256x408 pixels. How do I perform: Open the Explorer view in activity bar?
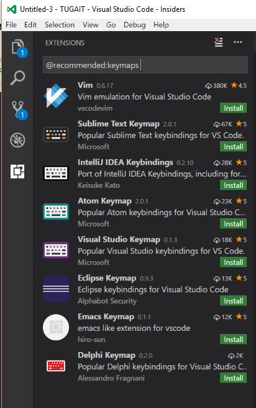(x=18, y=47)
